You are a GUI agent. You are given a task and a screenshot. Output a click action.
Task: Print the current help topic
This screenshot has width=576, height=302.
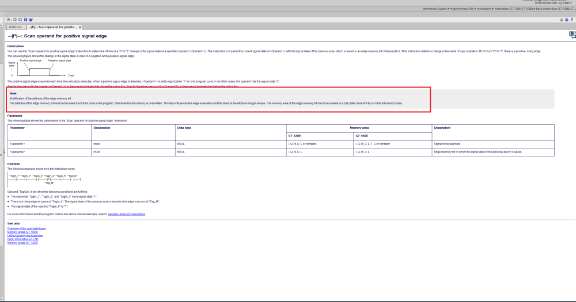tap(566, 20)
